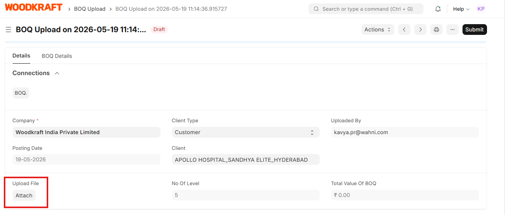Open the BOQ. connection link
This screenshot has height=215, width=505.
click(x=21, y=93)
